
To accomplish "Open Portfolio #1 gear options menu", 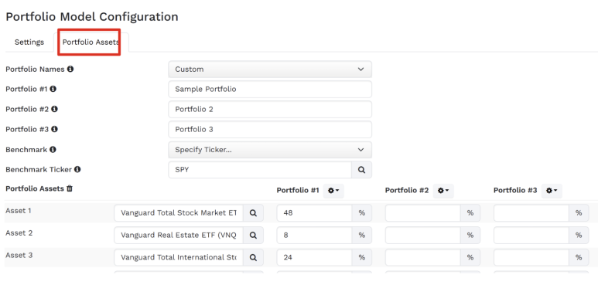I will point(333,191).
